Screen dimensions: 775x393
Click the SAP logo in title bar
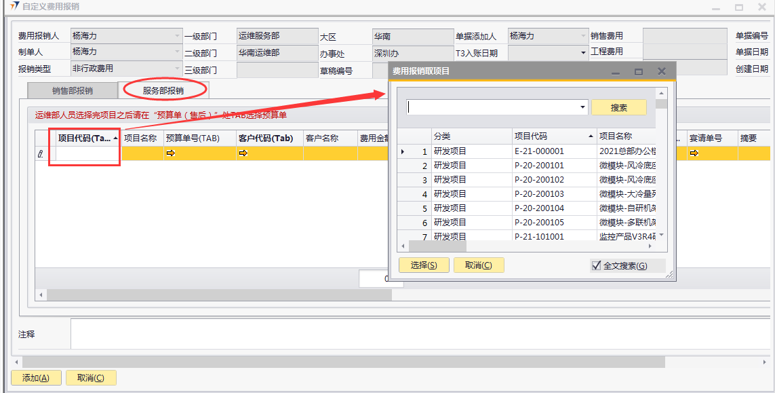click(14, 7)
